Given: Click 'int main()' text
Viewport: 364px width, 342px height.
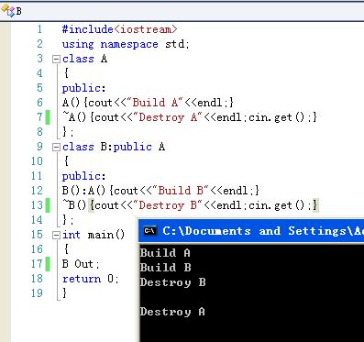Looking at the screenshot, I should (x=94, y=235).
